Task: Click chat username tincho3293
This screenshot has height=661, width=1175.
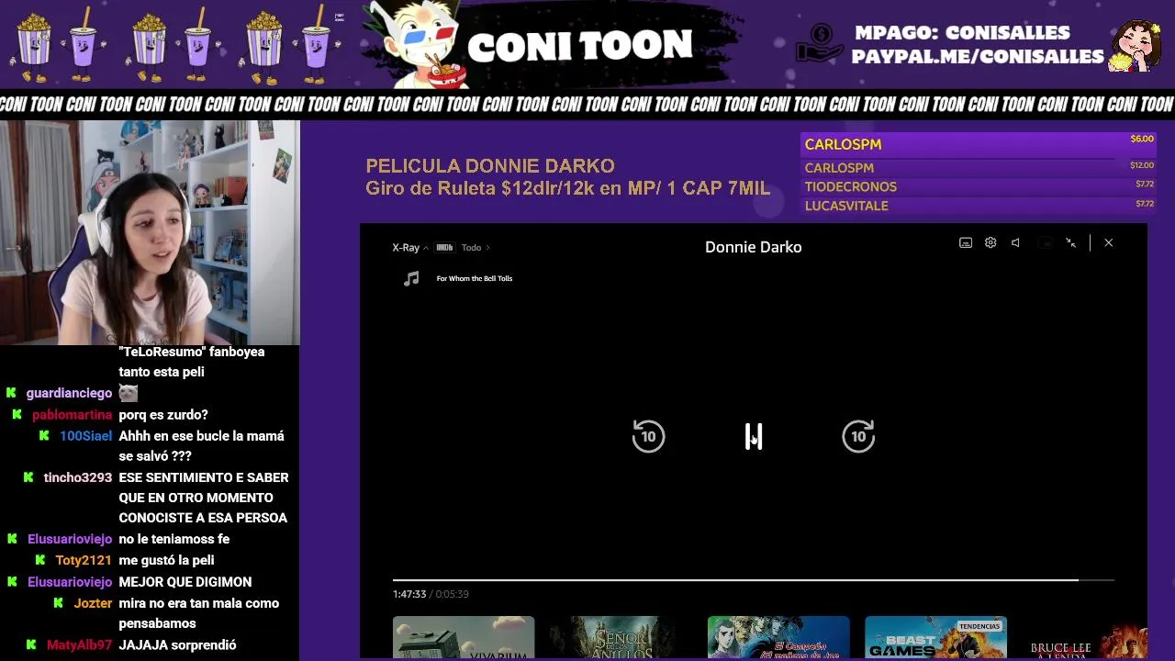Action: point(77,477)
